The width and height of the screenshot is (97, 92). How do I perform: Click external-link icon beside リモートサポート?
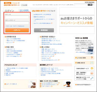[x=52, y=86]
